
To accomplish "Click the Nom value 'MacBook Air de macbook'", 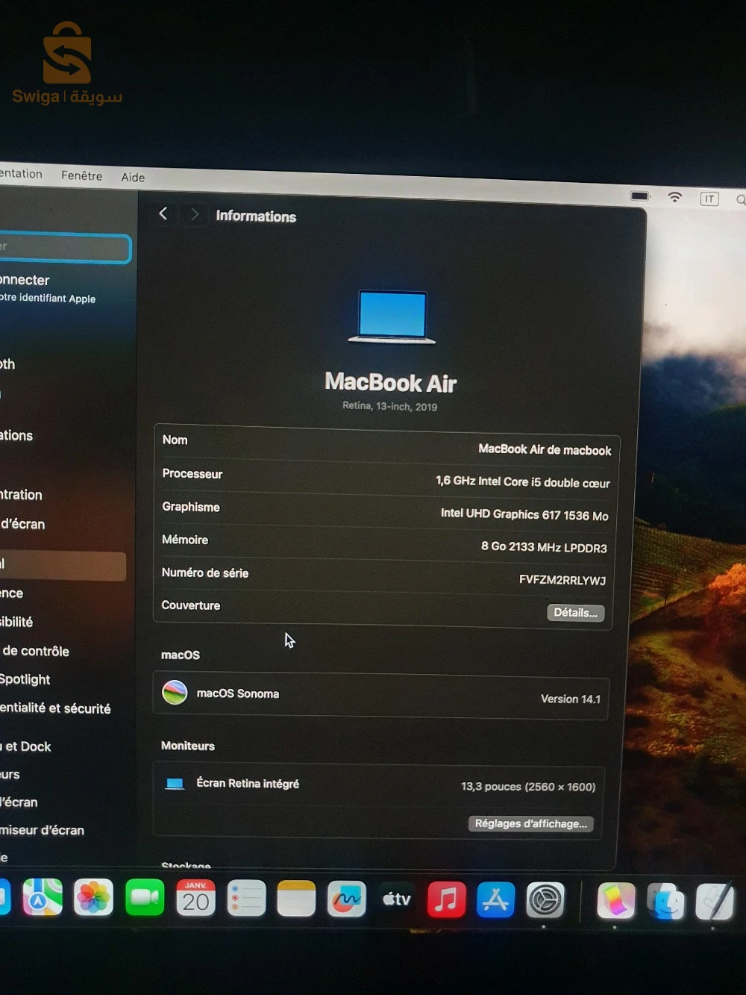I will [x=545, y=449].
